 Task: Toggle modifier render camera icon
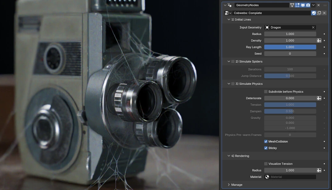pyautogui.click(x=308, y=5)
